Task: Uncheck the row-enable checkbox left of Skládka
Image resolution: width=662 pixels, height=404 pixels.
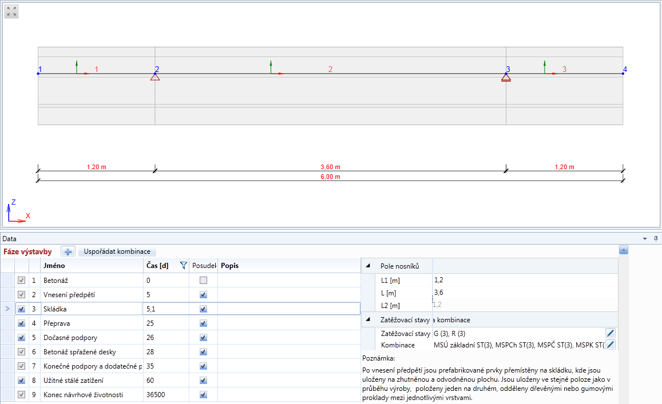Action: tap(22, 309)
